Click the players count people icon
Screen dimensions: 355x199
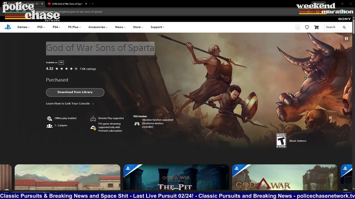tap(49, 126)
